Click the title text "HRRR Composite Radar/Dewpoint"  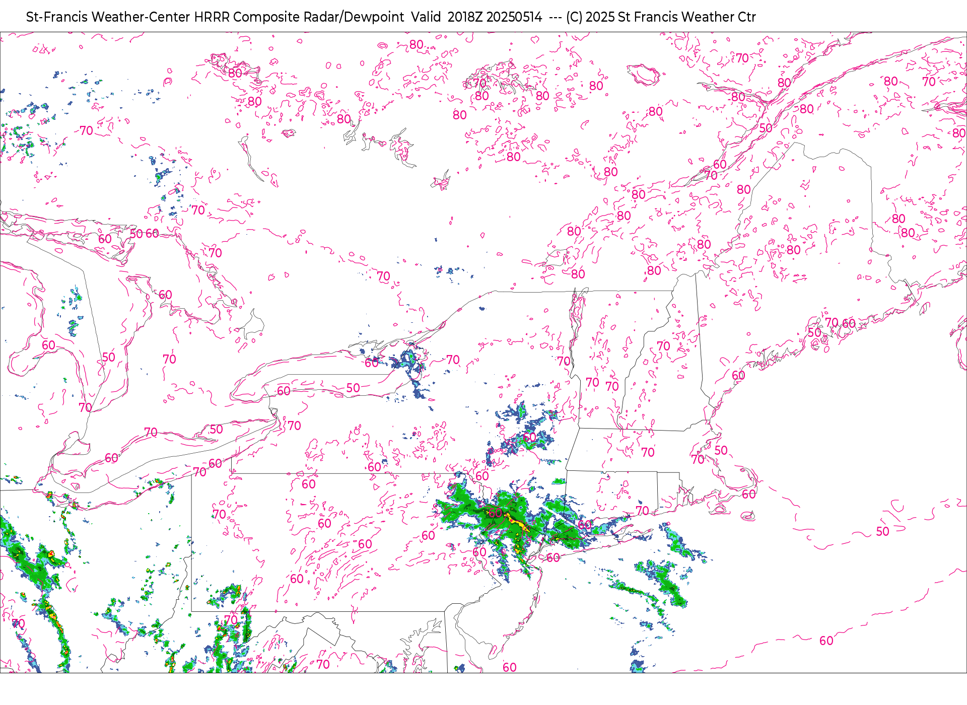[x=299, y=17]
